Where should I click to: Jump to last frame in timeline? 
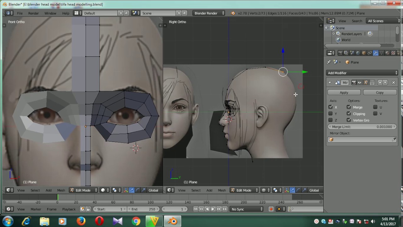tap(225, 209)
